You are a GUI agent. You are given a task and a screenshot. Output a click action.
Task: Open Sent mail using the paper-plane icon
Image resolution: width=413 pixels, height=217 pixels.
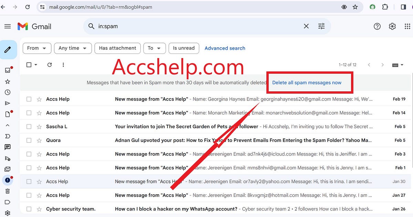(8, 103)
